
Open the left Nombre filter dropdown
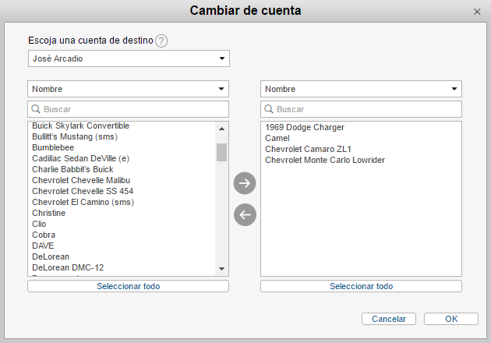tap(128, 89)
